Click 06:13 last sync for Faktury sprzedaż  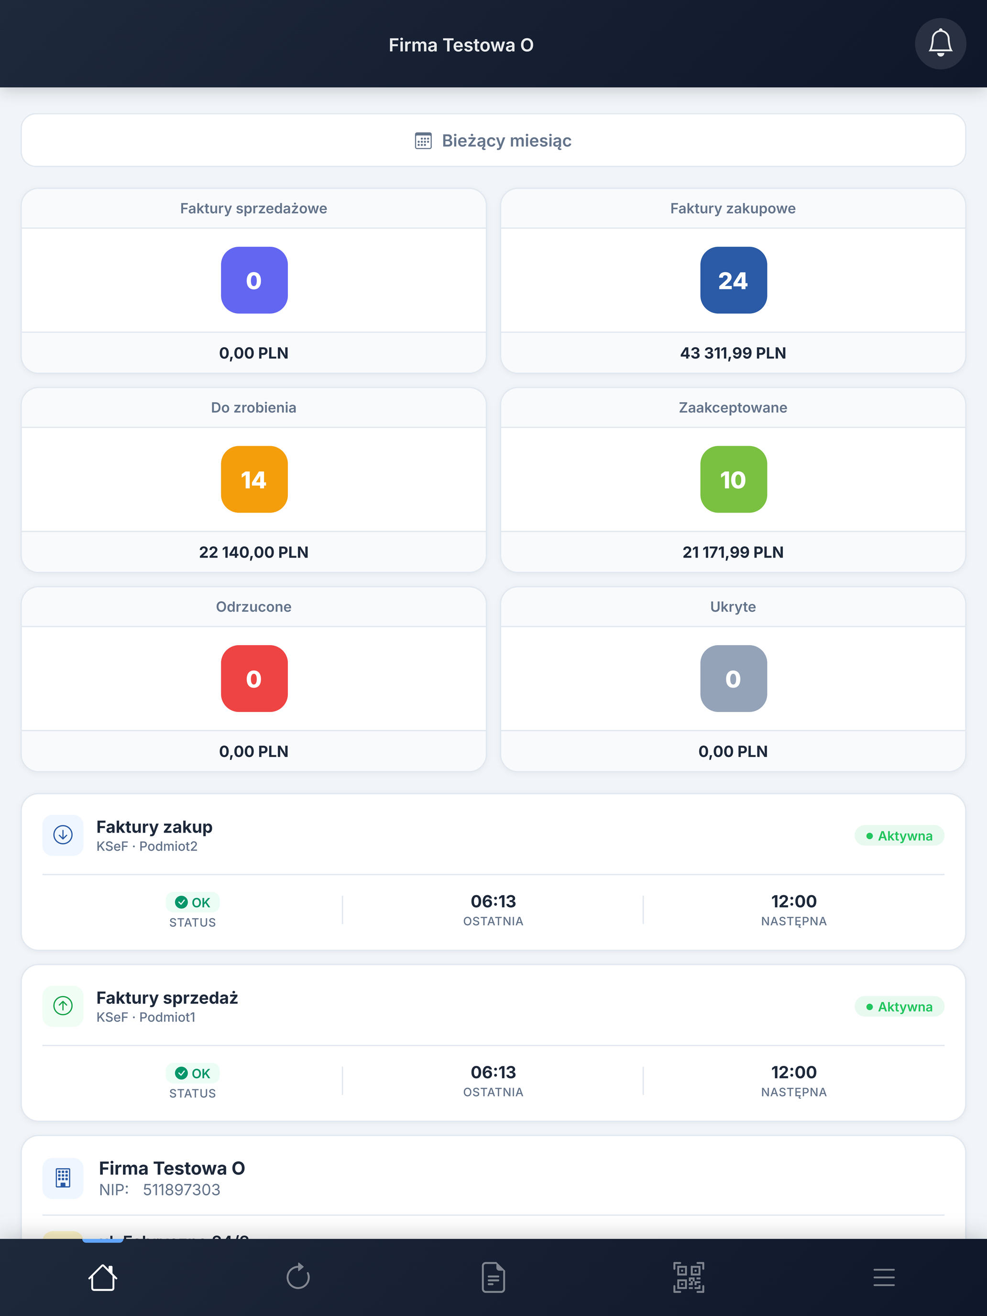point(493,1072)
